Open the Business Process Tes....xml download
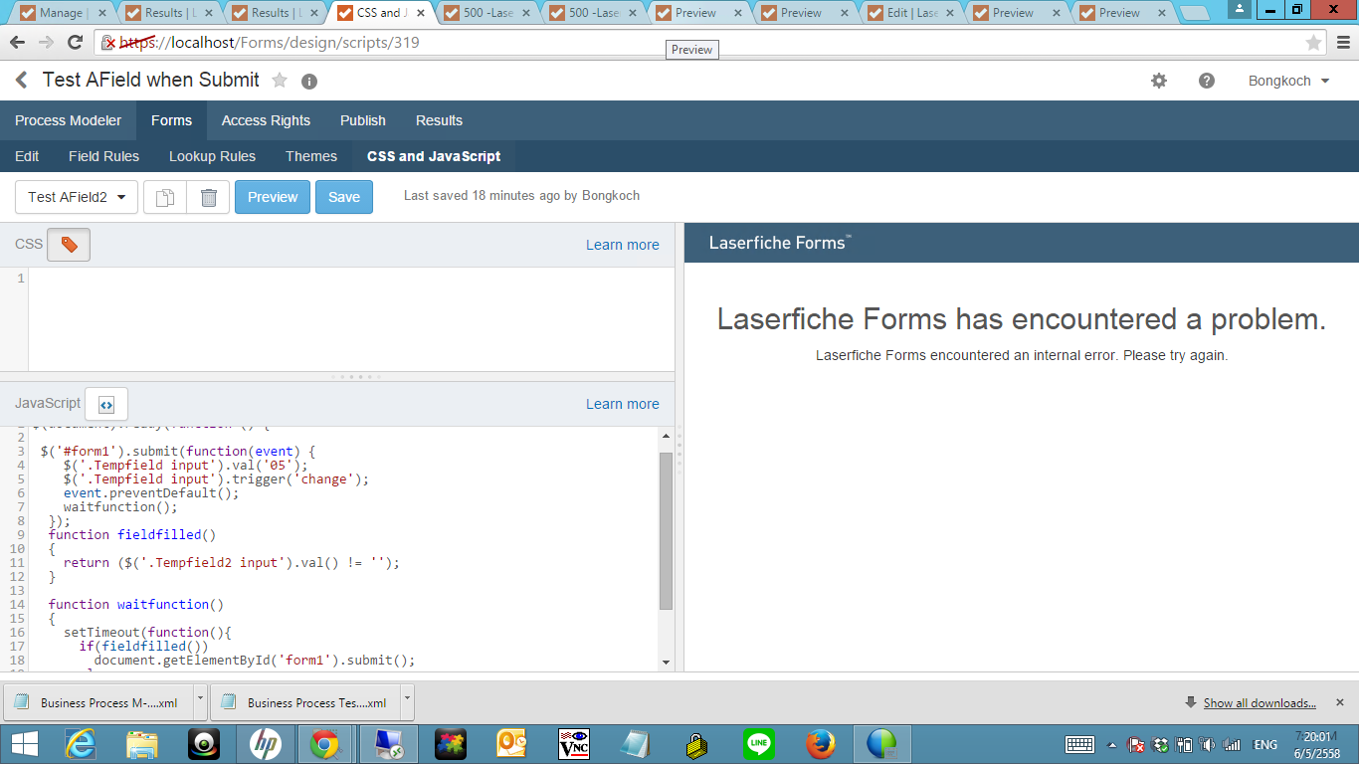 pos(305,701)
